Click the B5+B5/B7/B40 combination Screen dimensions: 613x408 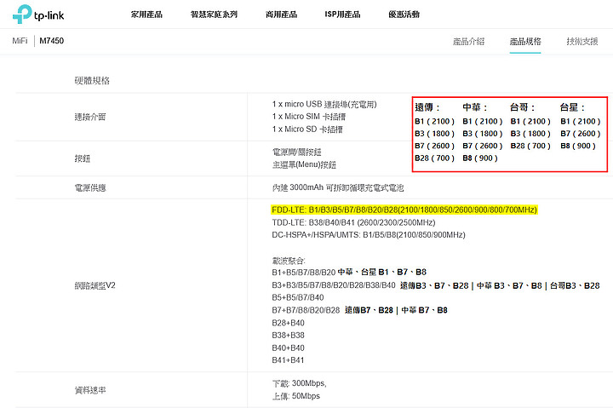(297, 297)
